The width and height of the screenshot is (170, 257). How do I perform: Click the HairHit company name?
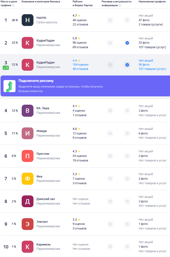pyautogui.click(x=41, y=18)
